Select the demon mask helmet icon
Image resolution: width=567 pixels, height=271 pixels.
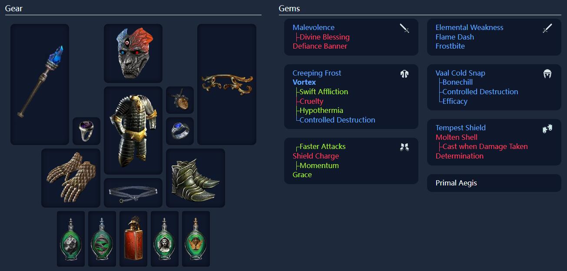[133, 53]
